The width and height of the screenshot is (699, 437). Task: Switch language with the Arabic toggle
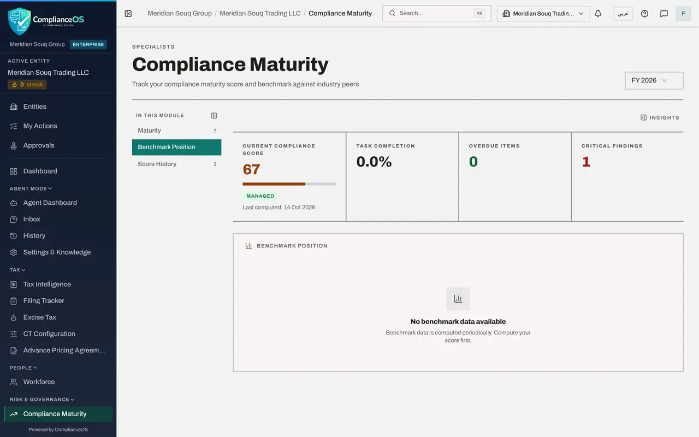(623, 14)
